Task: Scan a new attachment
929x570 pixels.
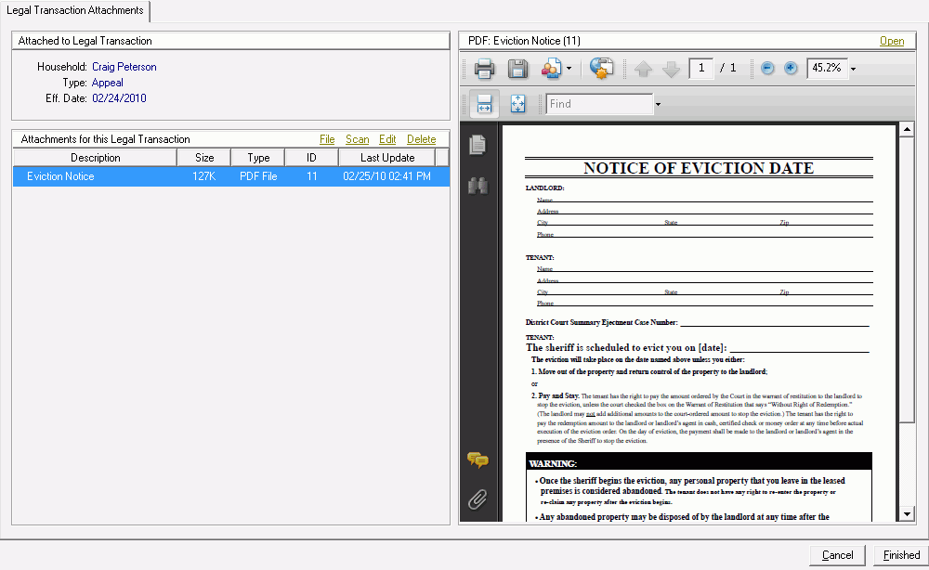Action: (x=358, y=138)
